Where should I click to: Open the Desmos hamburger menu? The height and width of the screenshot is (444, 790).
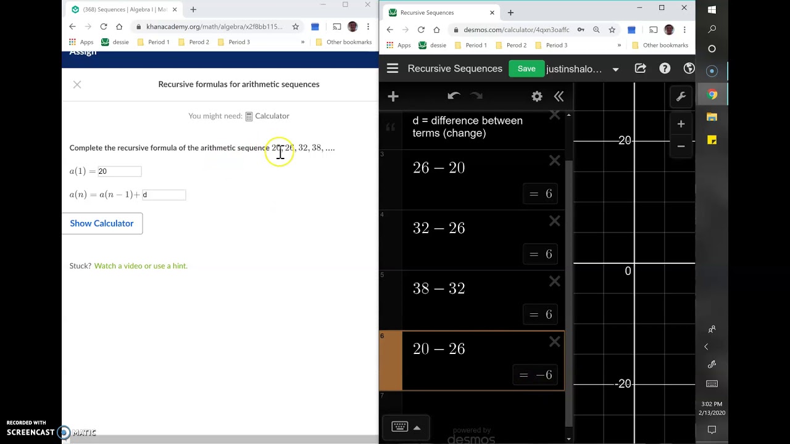(x=393, y=68)
